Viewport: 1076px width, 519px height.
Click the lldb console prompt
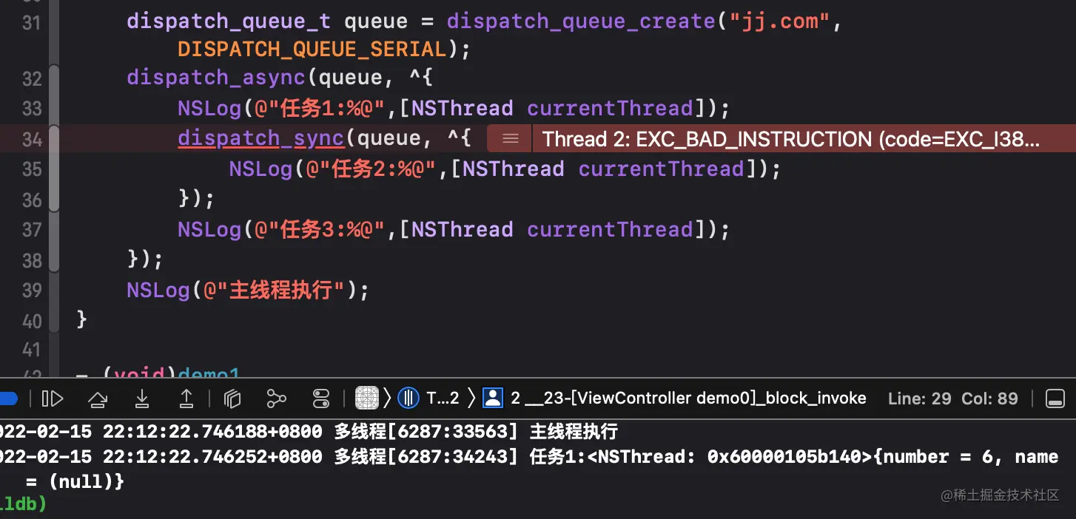point(23,504)
